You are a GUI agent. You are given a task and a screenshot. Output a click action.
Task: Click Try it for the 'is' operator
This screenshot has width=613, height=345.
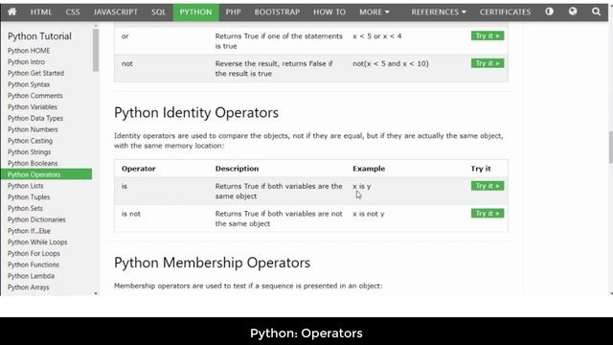(x=488, y=186)
